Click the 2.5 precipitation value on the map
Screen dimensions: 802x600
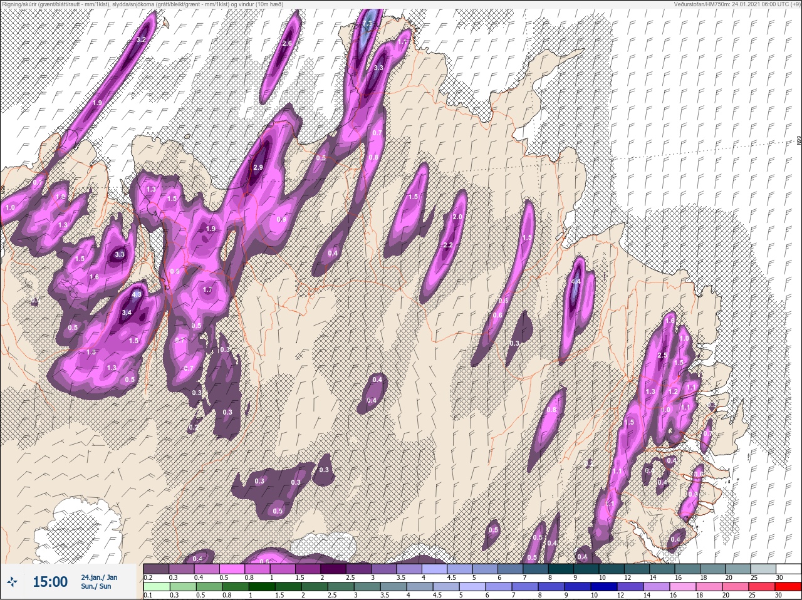(664, 355)
